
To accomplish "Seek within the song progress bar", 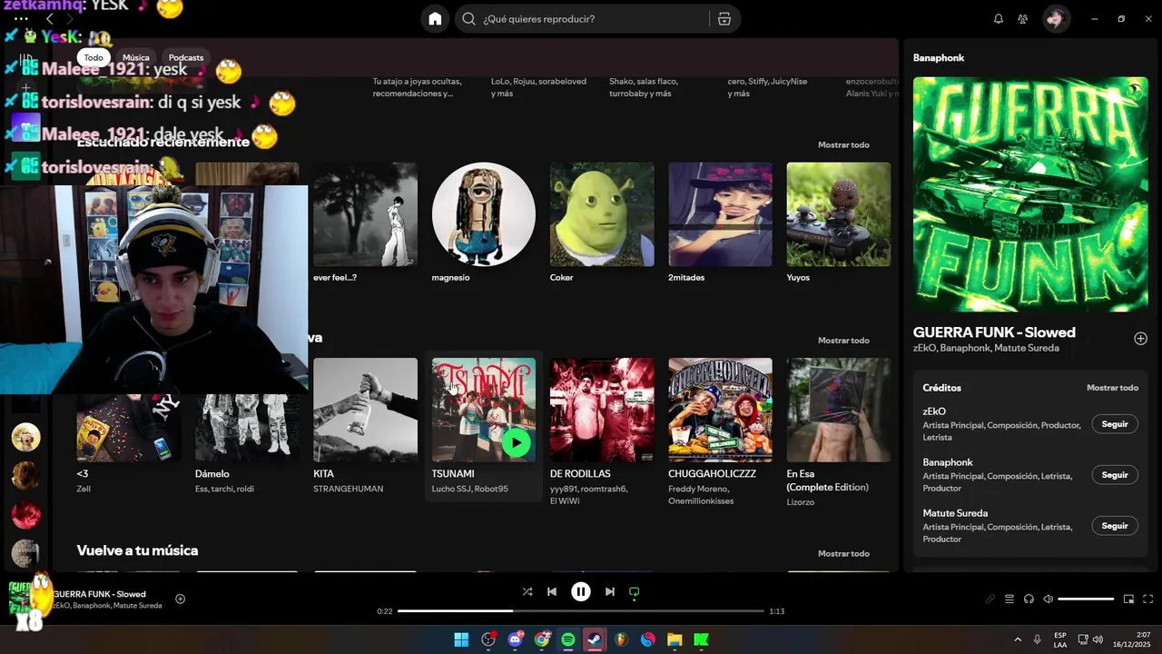I will pos(581,611).
